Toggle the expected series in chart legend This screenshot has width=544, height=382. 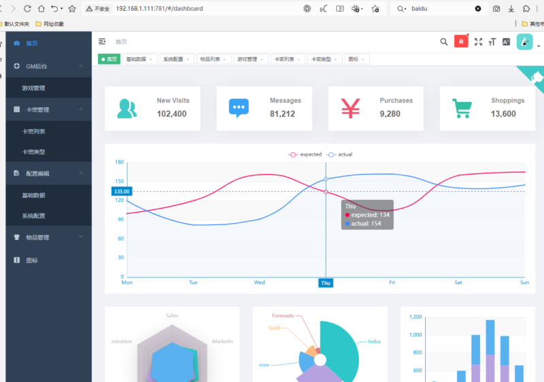point(305,154)
